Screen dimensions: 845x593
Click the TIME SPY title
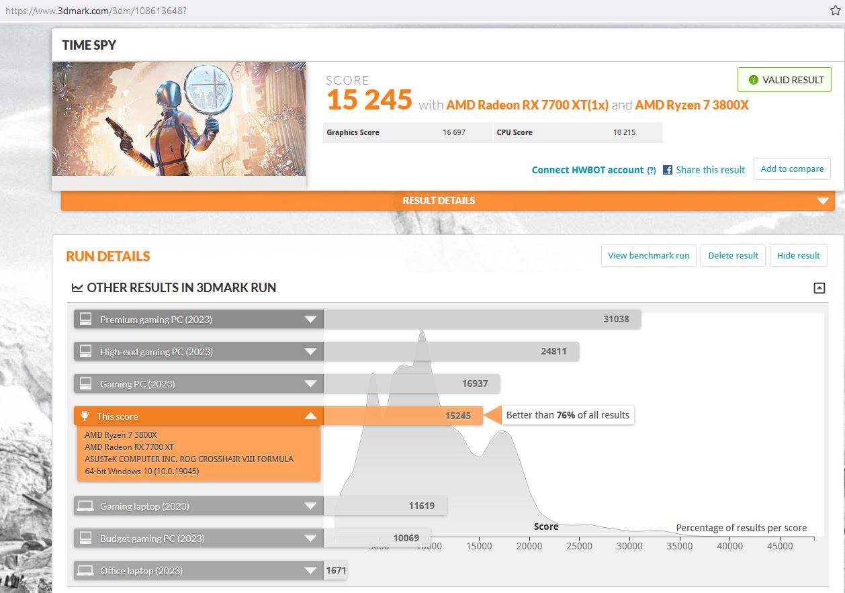(89, 45)
